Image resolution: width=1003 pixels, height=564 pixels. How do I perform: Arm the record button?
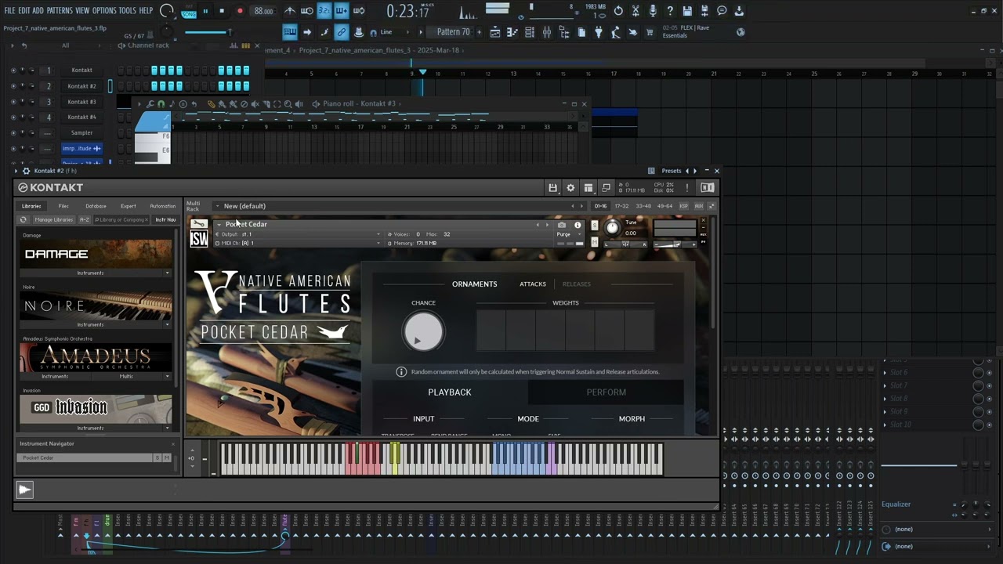coord(240,11)
